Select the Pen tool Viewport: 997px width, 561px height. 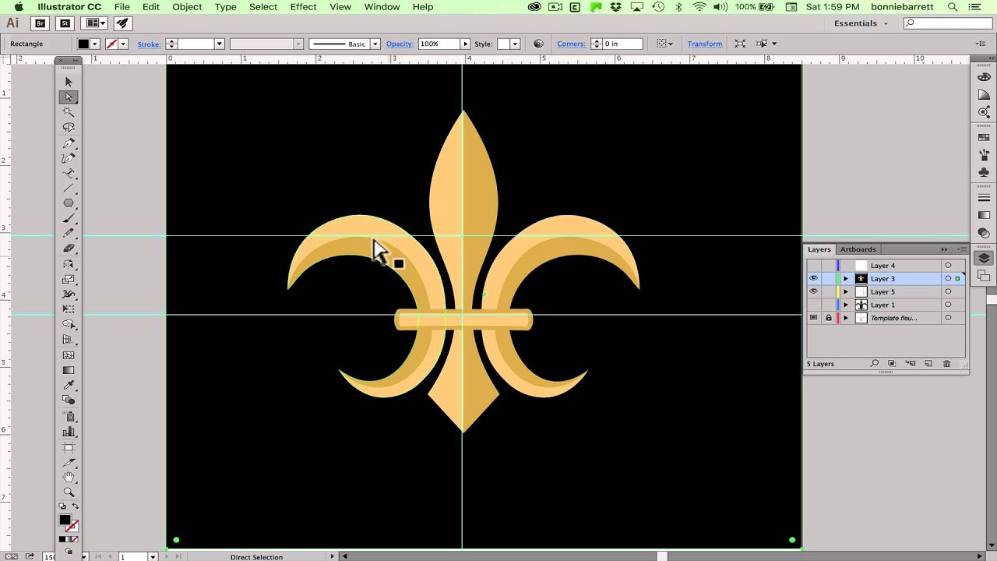point(69,143)
